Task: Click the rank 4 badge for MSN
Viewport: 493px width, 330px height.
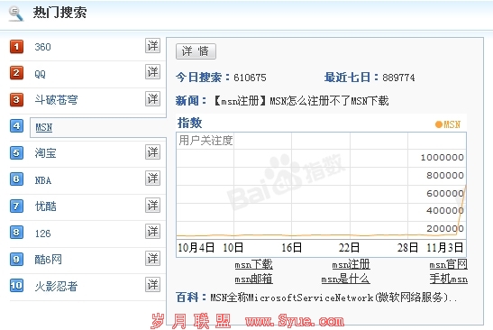Action: [x=16, y=126]
